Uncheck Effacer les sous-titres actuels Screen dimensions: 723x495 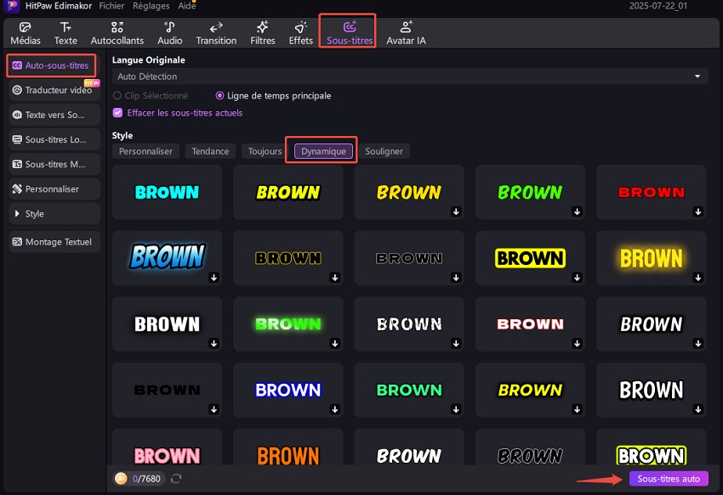click(118, 113)
